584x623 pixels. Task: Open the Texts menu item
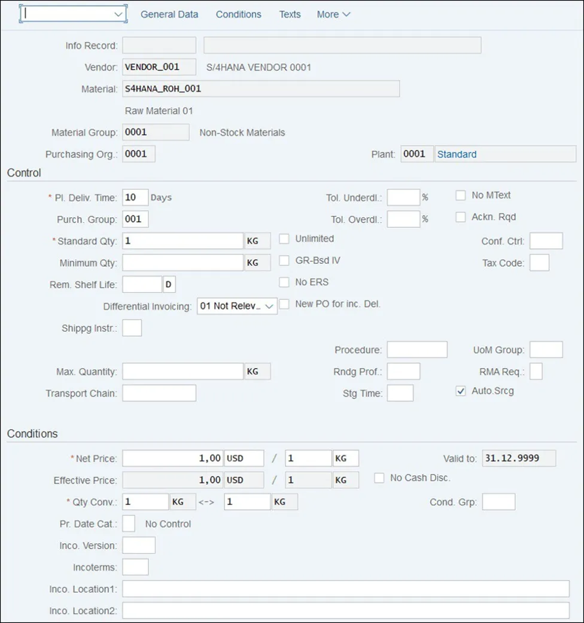point(290,14)
